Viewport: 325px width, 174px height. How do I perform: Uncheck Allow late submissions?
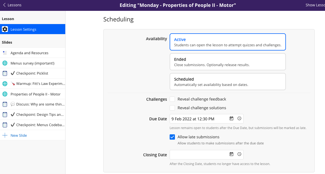172,137
